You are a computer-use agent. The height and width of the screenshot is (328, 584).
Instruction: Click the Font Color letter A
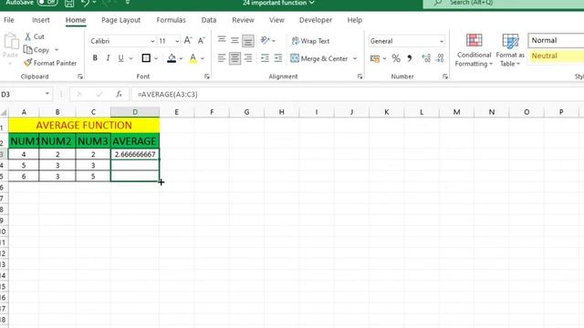(x=193, y=58)
